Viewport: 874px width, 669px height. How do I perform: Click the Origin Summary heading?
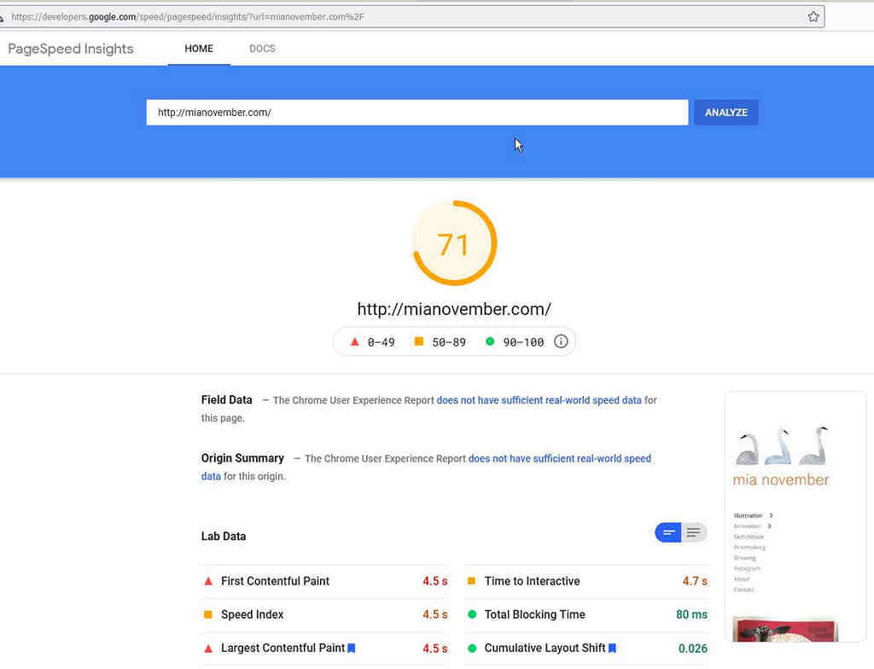pos(242,458)
